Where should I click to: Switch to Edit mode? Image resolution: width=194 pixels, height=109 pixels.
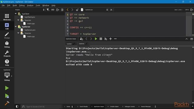(7, 26)
